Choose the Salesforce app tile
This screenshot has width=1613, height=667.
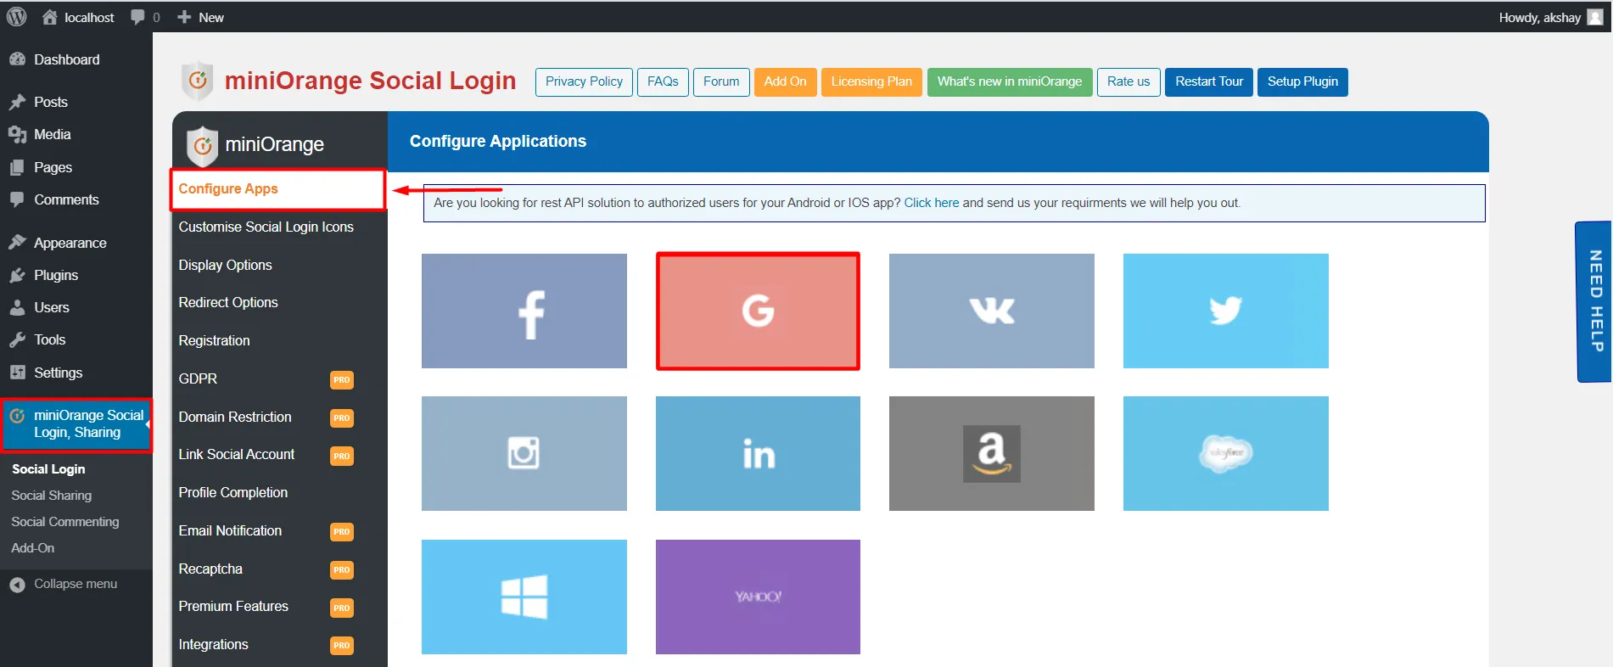point(1225,453)
